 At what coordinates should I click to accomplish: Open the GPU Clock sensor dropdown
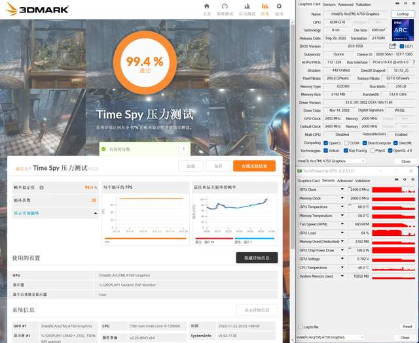(x=342, y=189)
